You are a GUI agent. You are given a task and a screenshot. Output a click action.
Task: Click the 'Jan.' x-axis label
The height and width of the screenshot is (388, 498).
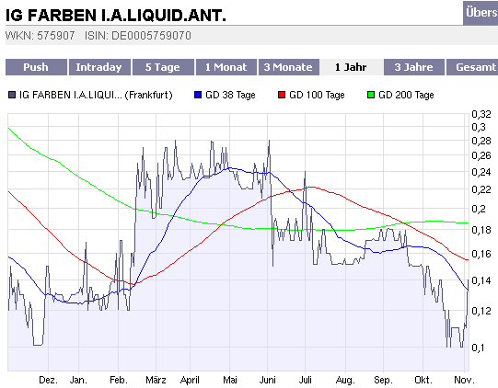tap(78, 380)
